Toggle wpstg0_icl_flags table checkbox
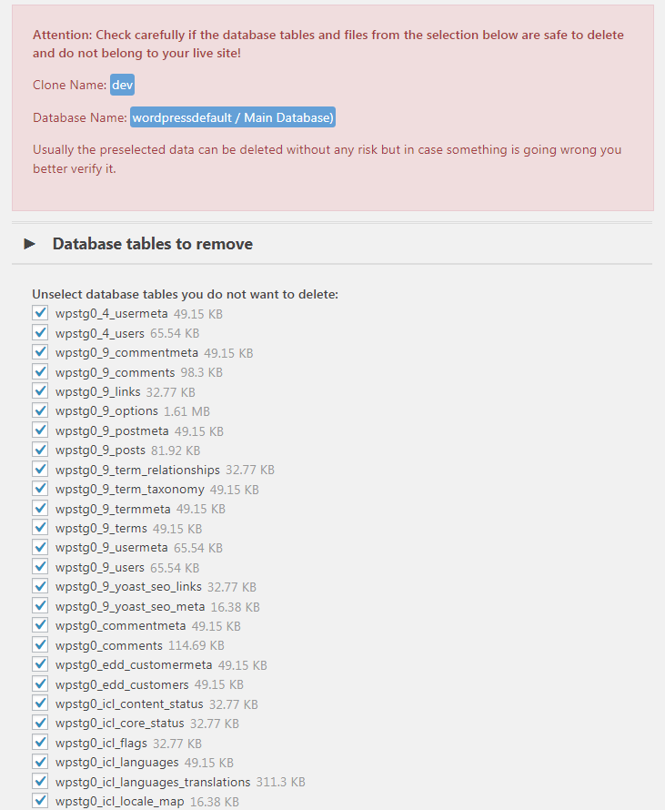 [40, 743]
